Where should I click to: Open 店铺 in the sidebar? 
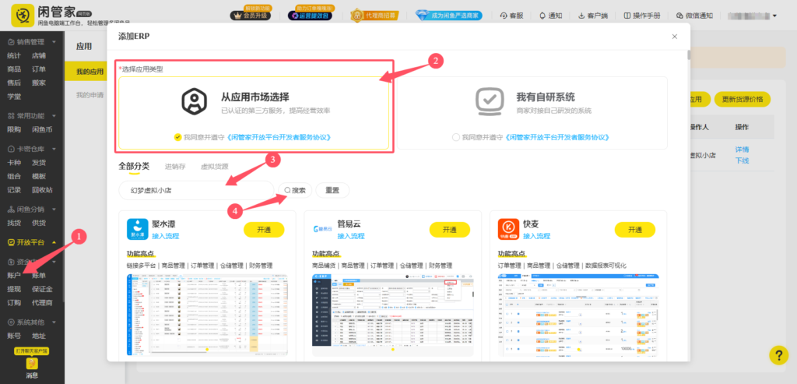pyautogui.click(x=39, y=55)
